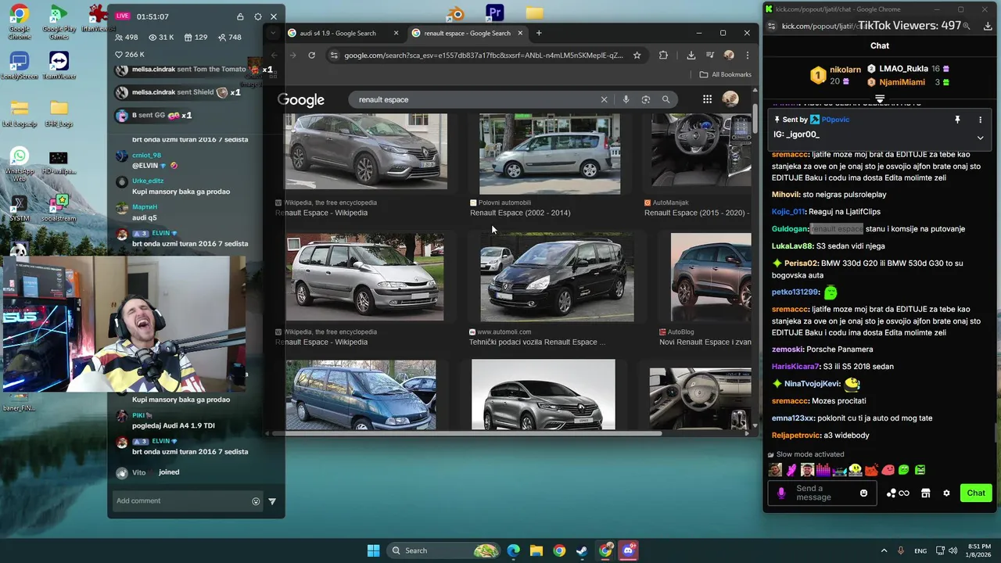The width and height of the screenshot is (1001, 563).
Task: Show hidden system tray icons
Action: click(x=885, y=550)
